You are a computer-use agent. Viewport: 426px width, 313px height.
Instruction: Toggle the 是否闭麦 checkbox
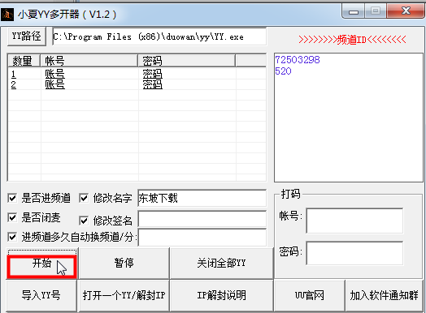pyautogui.click(x=12, y=217)
